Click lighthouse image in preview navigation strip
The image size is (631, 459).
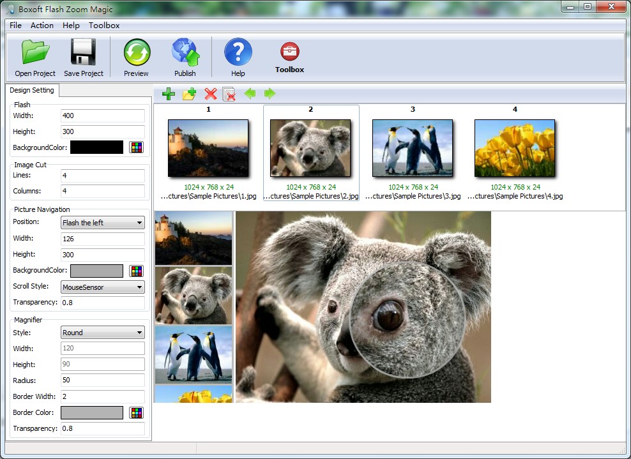[x=194, y=238]
